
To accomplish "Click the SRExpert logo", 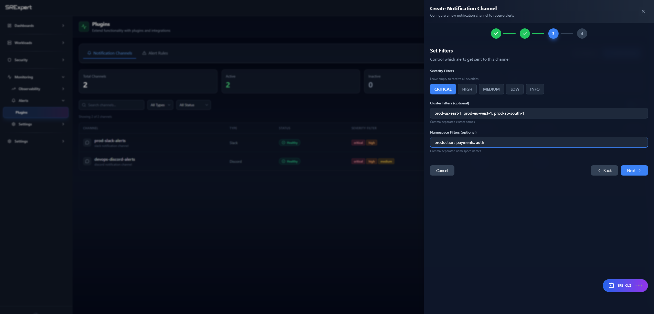I will click(x=18, y=7).
